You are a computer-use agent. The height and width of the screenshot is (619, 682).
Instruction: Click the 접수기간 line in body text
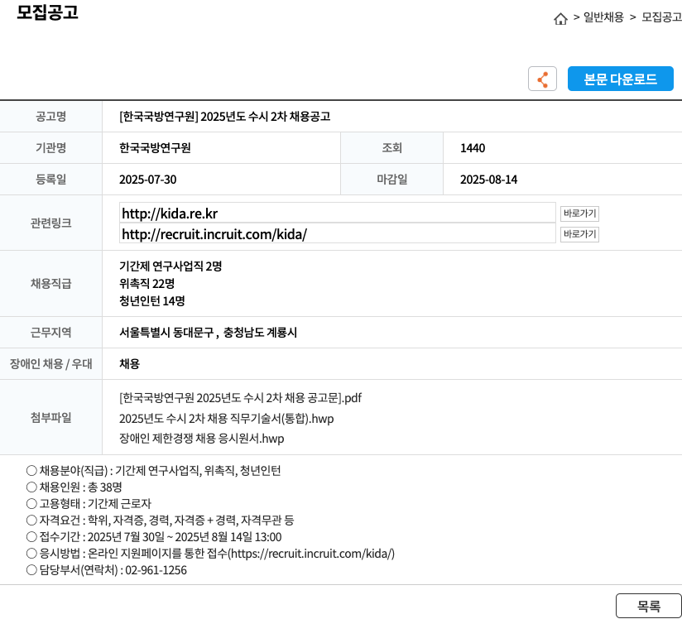click(154, 537)
